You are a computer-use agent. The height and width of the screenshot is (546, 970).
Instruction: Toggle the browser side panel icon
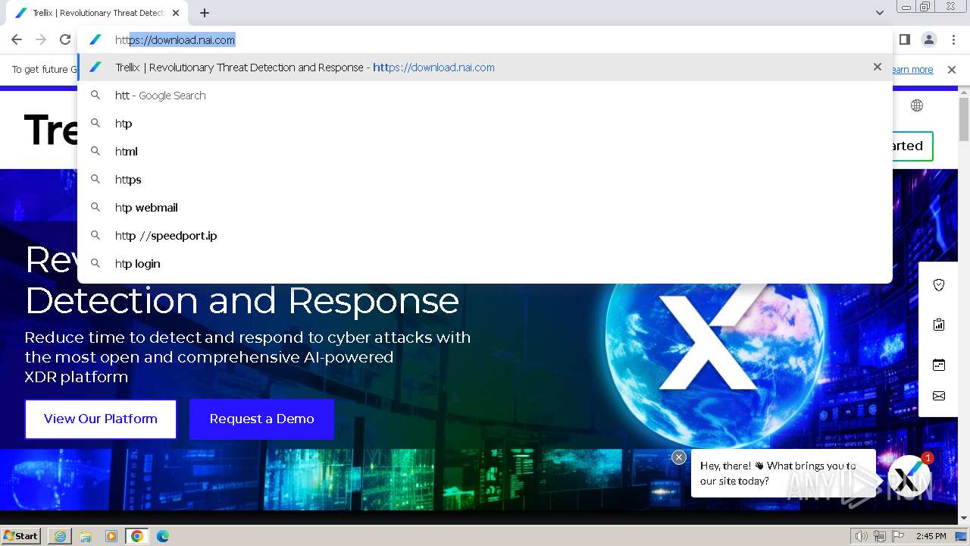point(905,39)
